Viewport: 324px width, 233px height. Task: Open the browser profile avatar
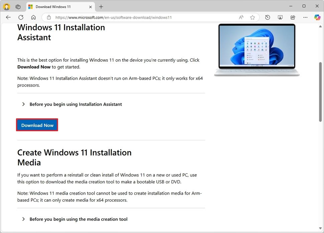coord(6,6)
